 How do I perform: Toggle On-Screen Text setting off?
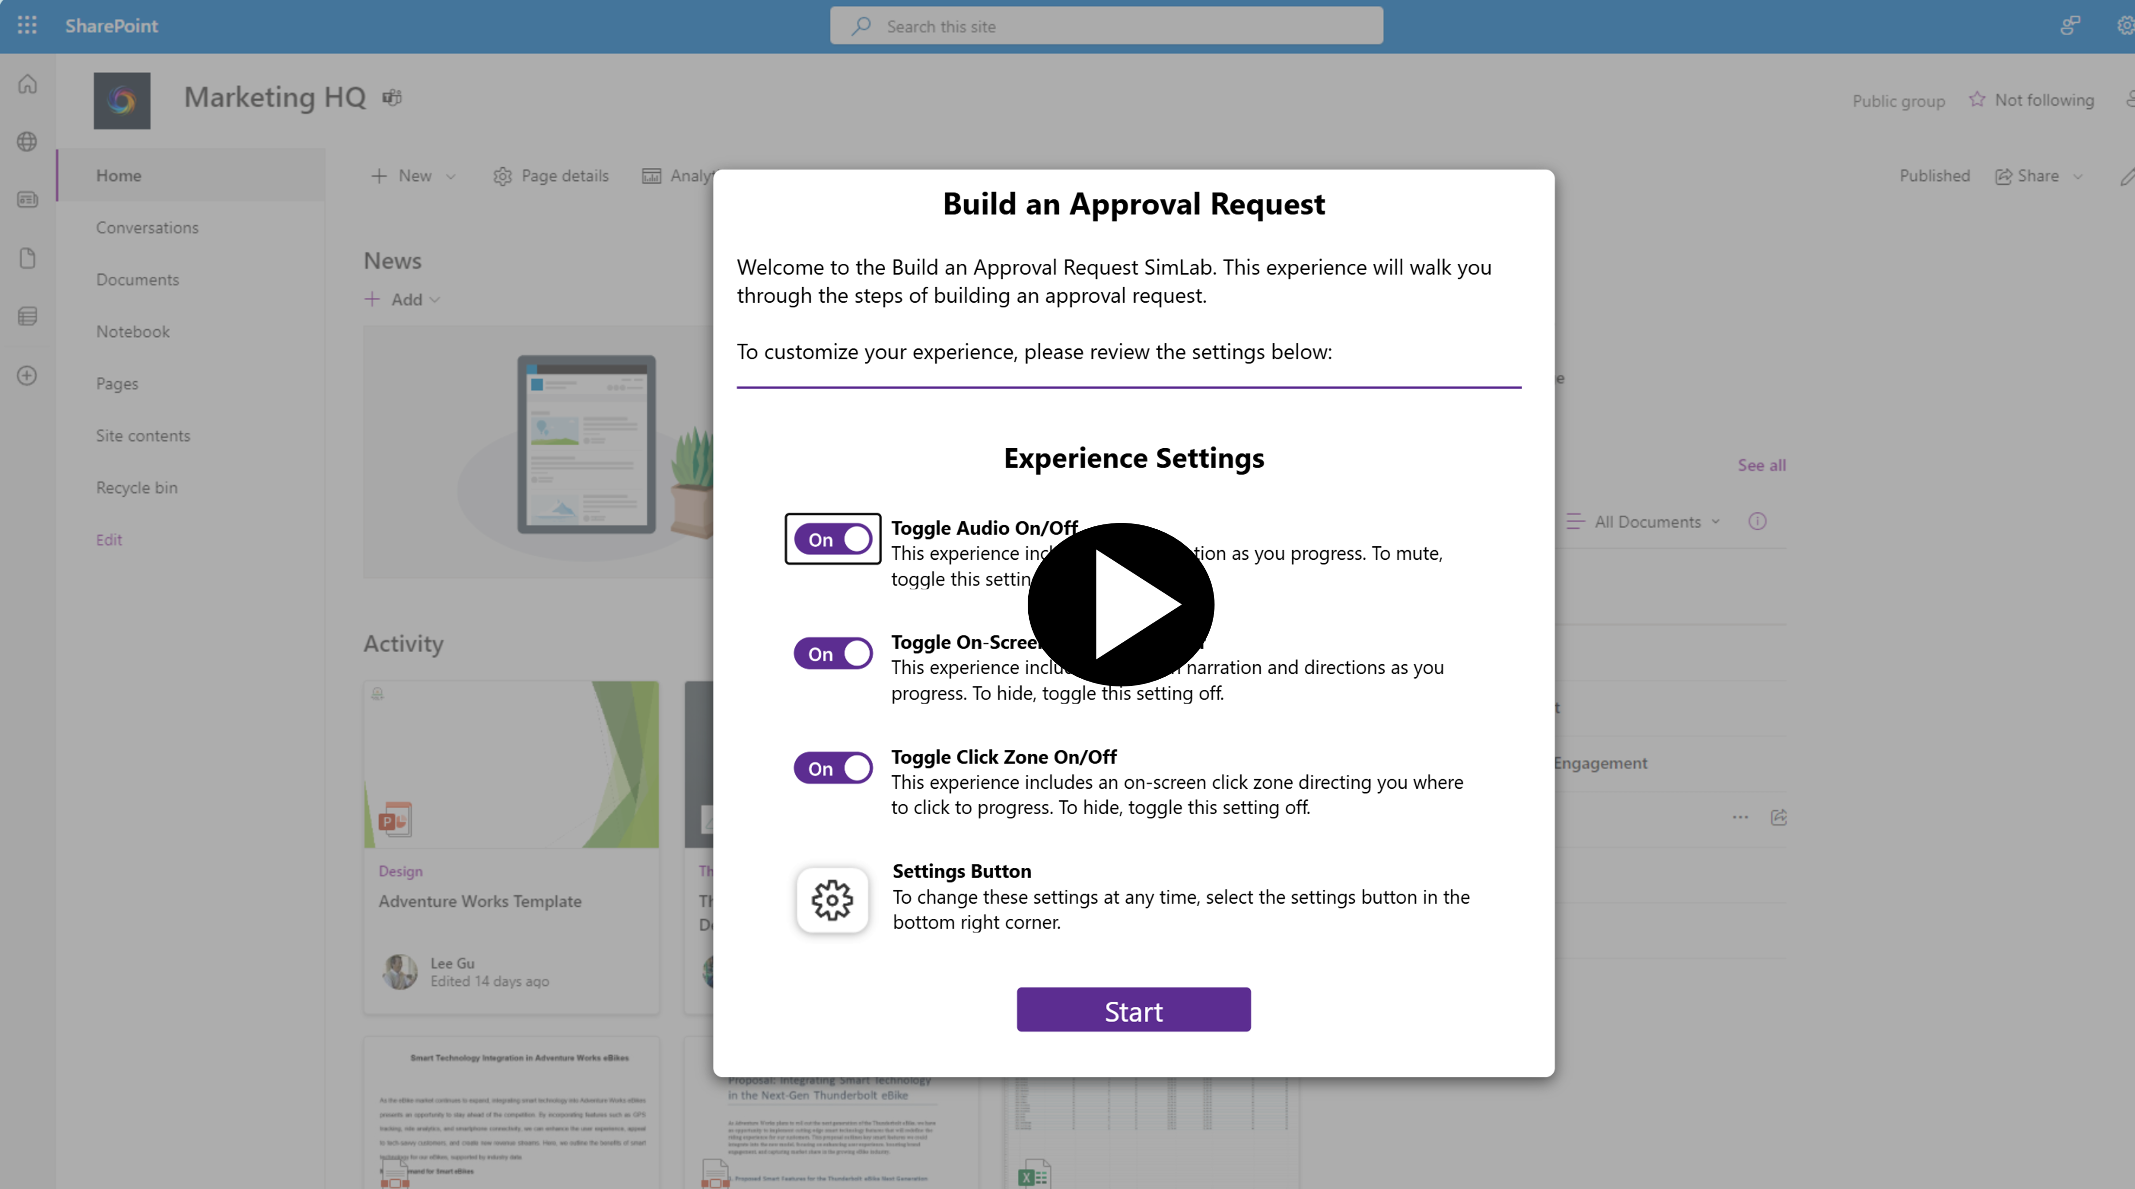833,653
